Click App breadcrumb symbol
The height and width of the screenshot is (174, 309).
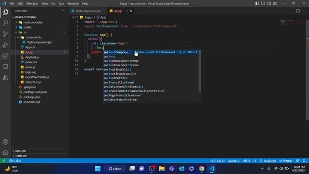tap(101, 17)
